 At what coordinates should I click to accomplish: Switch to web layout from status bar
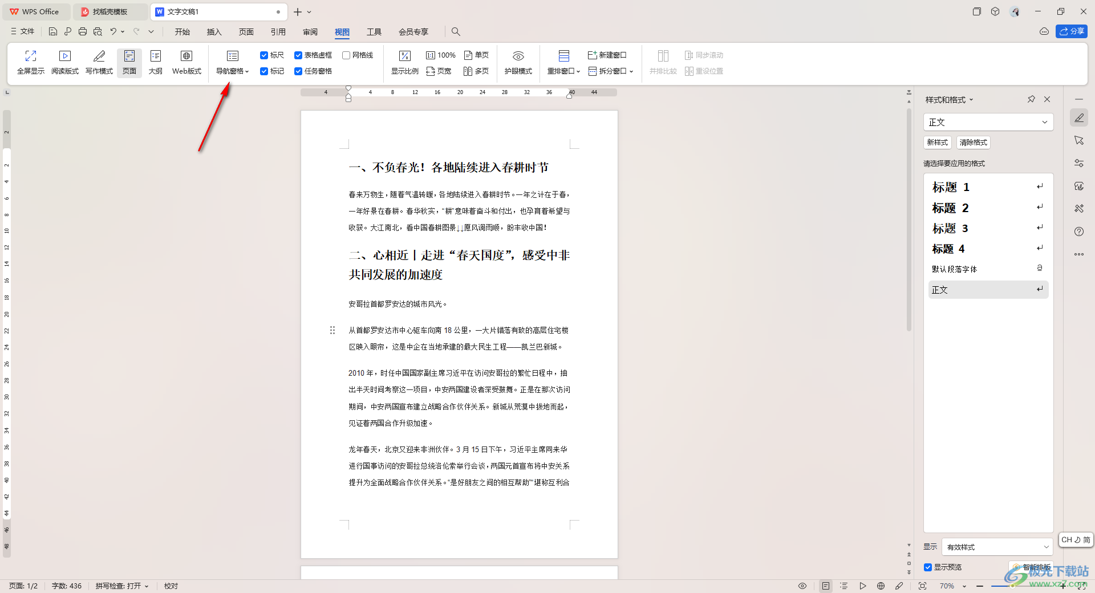pos(881,586)
